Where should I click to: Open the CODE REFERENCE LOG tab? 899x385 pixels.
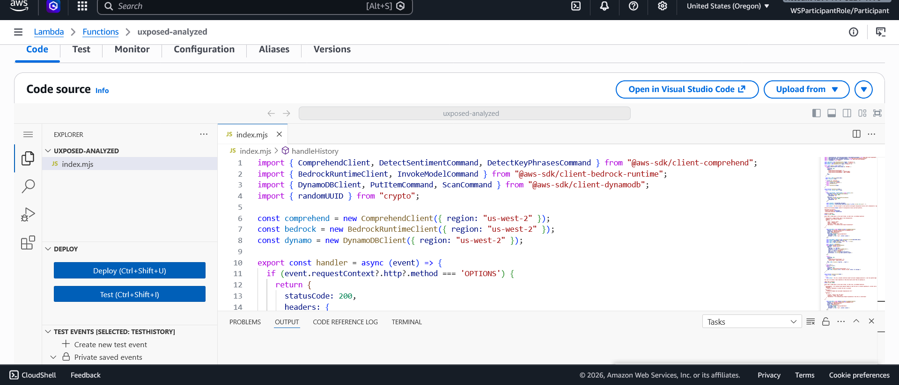click(x=345, y=322)
